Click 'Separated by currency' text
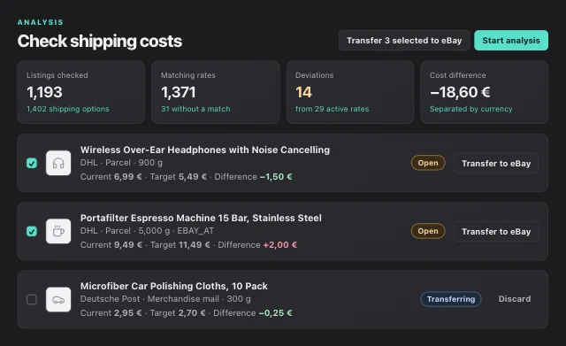The image size is (566, 346). [471, 109]
